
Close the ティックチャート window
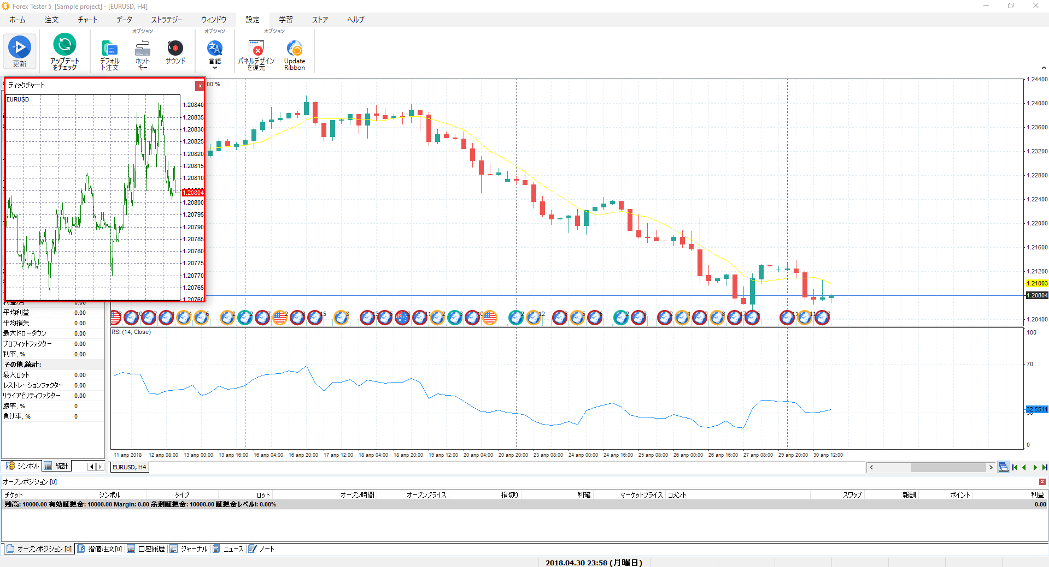200,86
